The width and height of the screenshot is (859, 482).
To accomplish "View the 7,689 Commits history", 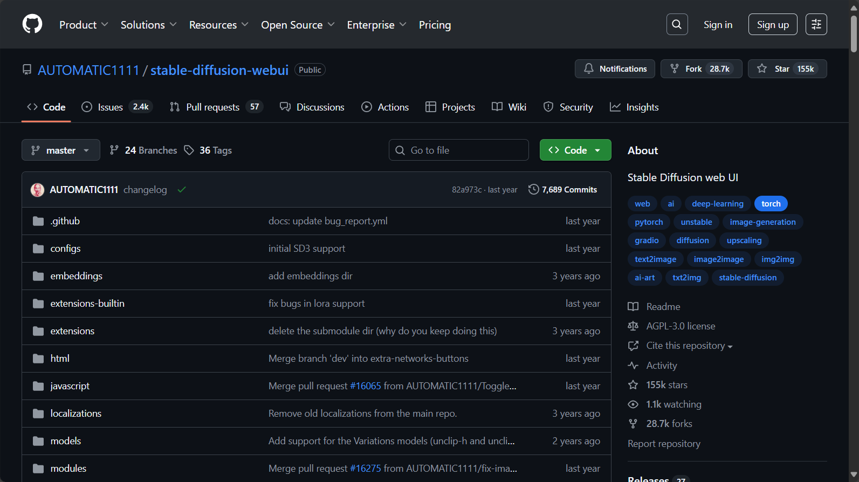I will [x=563, y=189].
